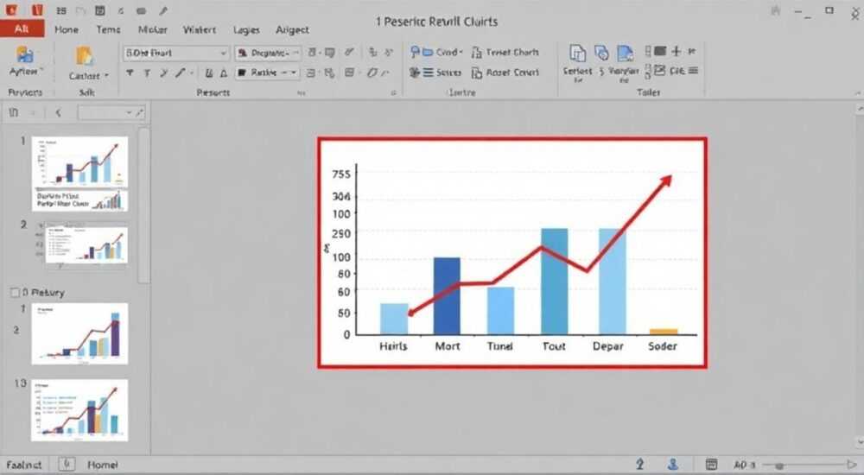The width and height of the screenshot is (864, 475).
Task: Select the thumbnail directly below Pletury
Action: pyautogui.click(x=79, y=333)
